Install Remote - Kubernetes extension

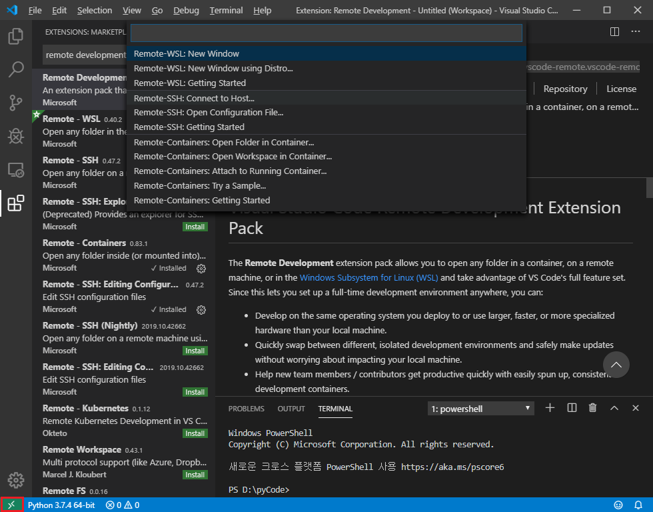point(195,433)
